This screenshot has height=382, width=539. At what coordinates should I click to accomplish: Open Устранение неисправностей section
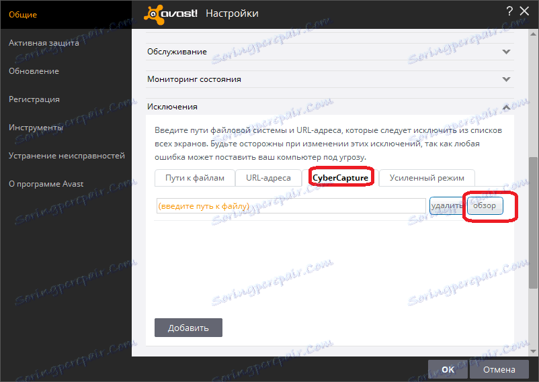point(67,156)
